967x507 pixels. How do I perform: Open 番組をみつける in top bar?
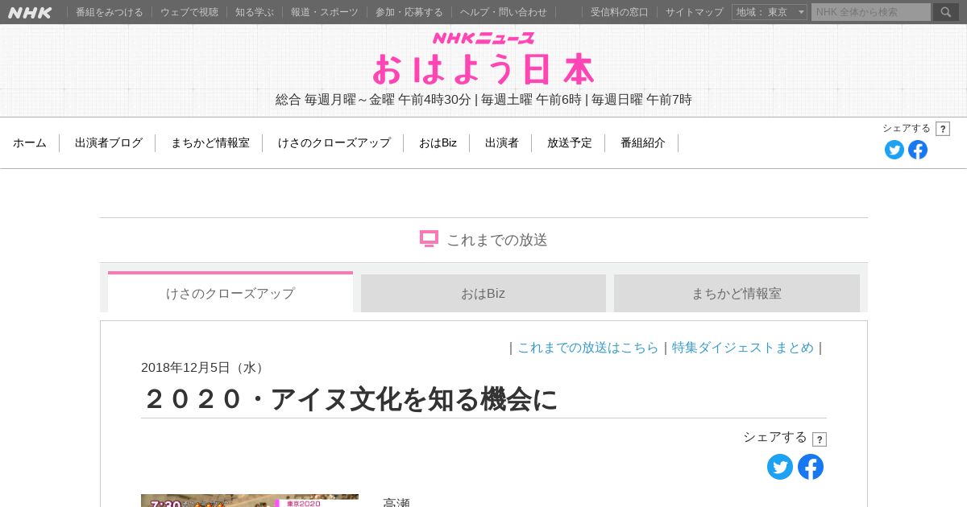110,12
